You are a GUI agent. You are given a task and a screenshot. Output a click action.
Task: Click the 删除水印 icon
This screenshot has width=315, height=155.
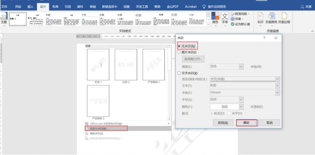click(87, 133)
